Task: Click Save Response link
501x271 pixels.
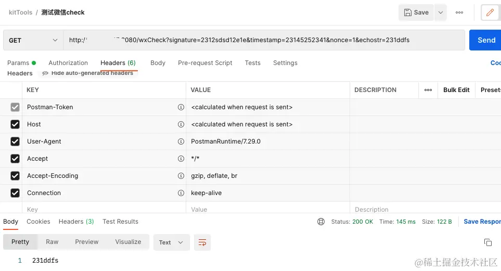Action: (482, 222)
